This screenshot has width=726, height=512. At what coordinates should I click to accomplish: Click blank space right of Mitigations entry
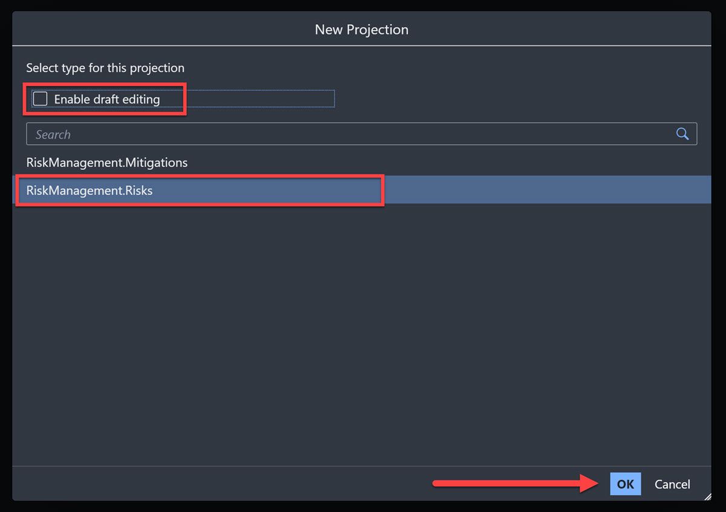click(x=448, y=162)
